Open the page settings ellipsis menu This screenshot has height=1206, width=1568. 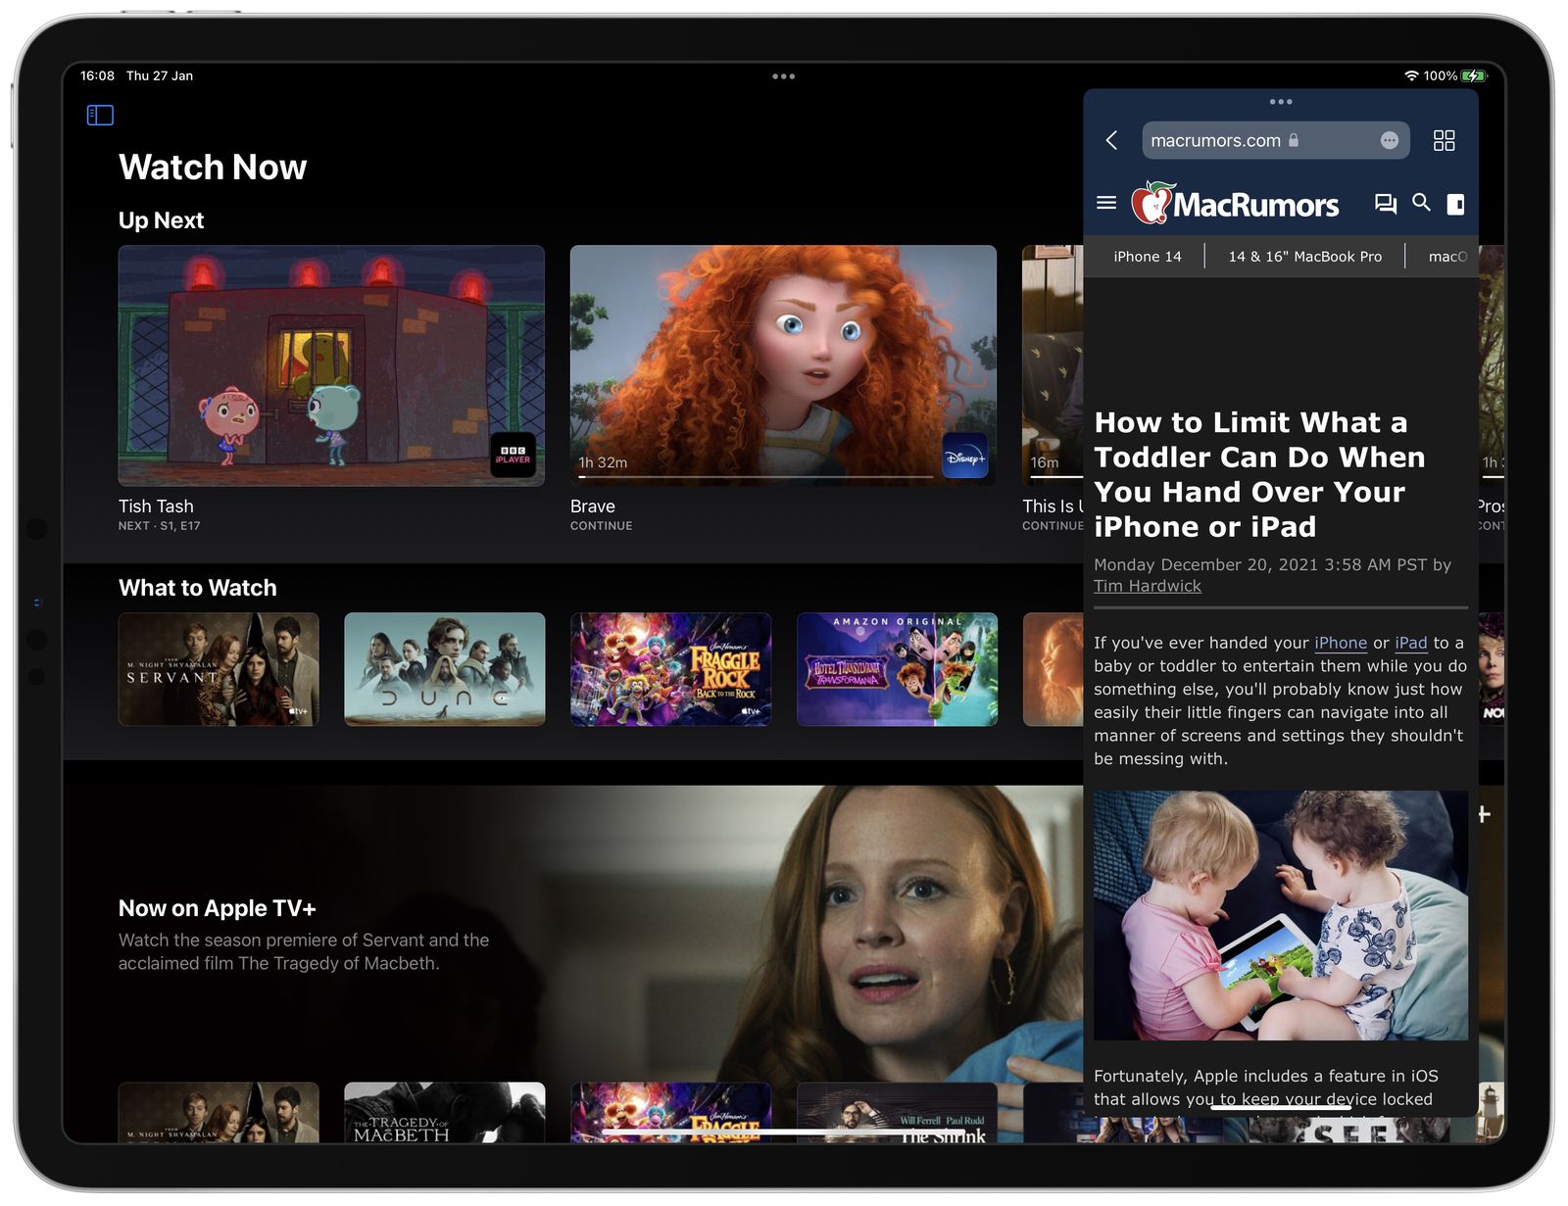(1390, 140)
